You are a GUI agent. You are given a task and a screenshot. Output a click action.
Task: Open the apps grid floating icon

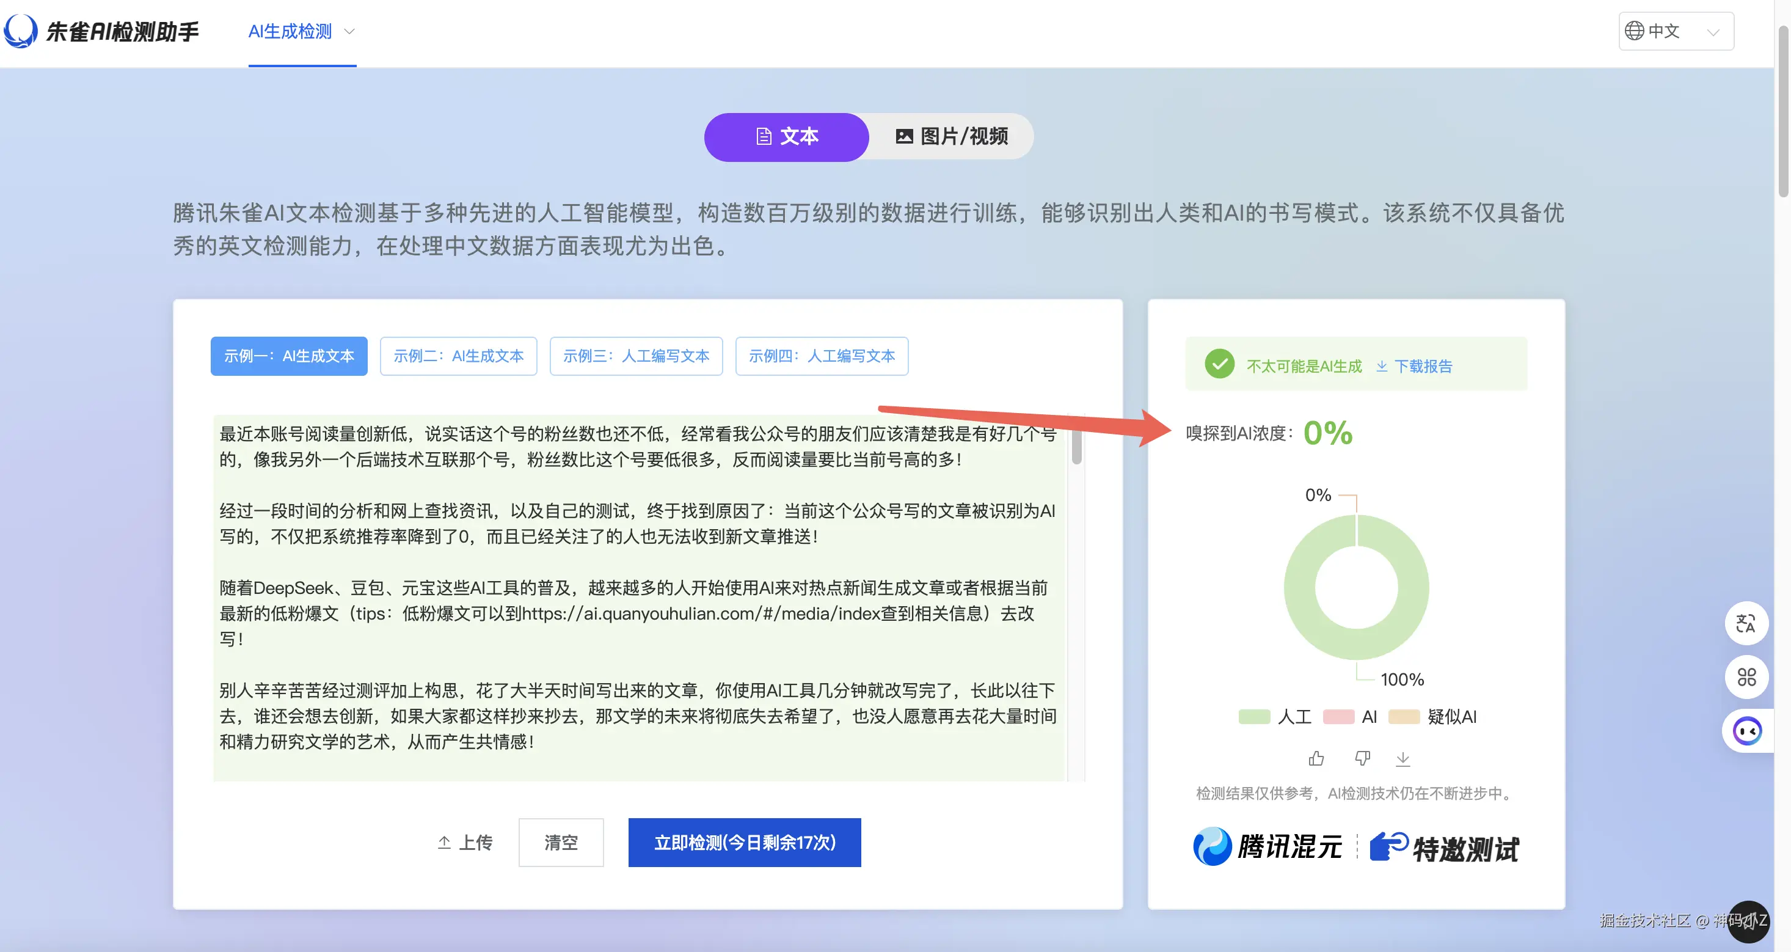pyautogui.click(x=1746, y=677)
